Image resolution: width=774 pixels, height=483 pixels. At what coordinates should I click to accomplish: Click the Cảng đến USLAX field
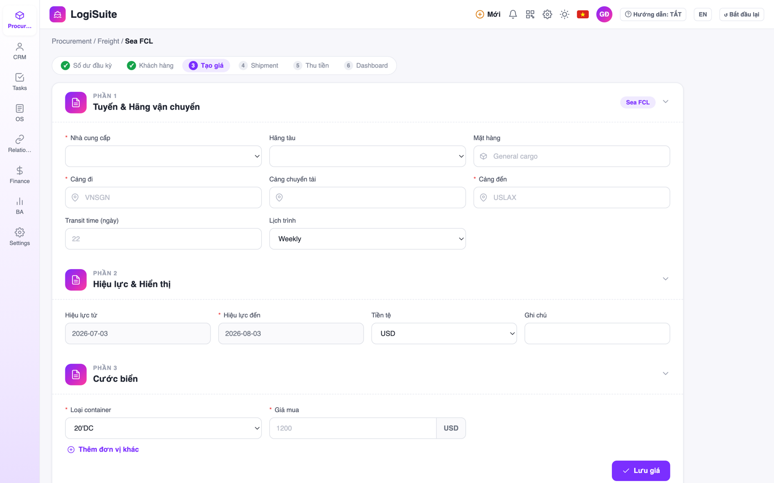572,198
